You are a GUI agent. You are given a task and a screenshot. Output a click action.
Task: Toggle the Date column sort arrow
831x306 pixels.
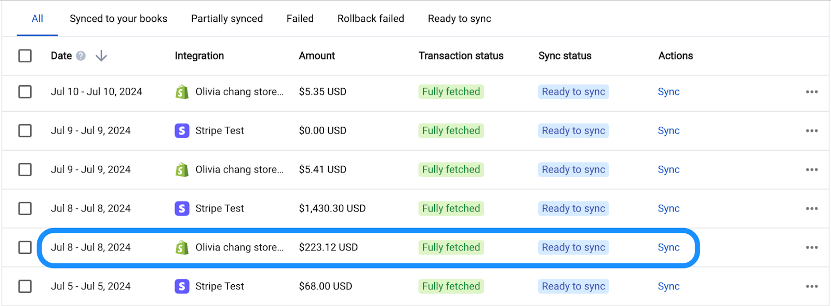101,56
